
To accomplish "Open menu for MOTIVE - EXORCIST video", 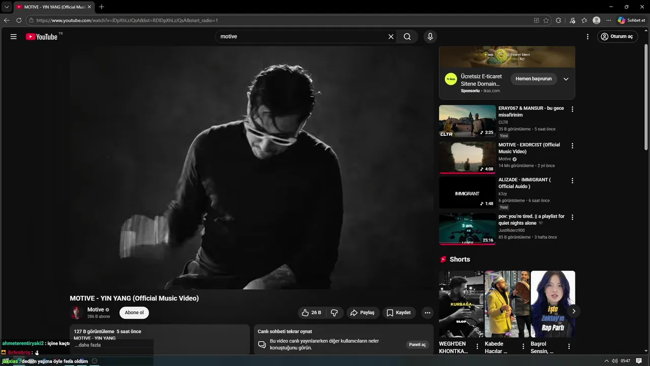I will tap(572, 146).
